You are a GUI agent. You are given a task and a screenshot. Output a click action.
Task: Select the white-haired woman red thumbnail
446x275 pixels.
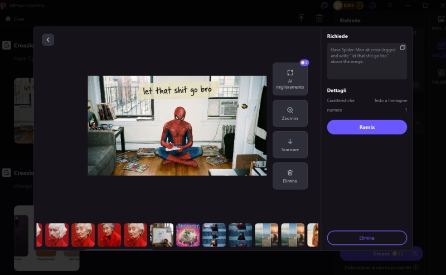point(57,235)
